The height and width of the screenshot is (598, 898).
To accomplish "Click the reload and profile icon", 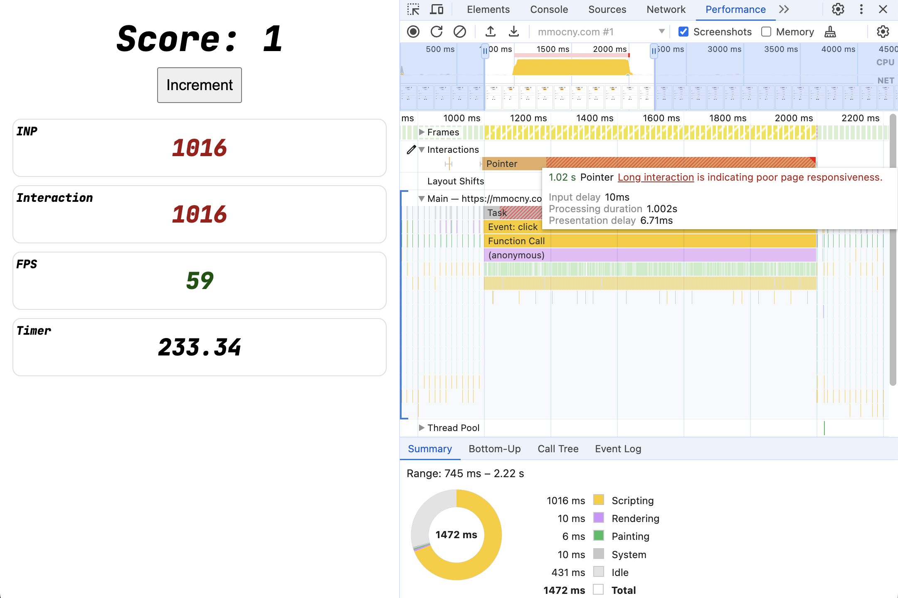I will [x=436, y=32].
